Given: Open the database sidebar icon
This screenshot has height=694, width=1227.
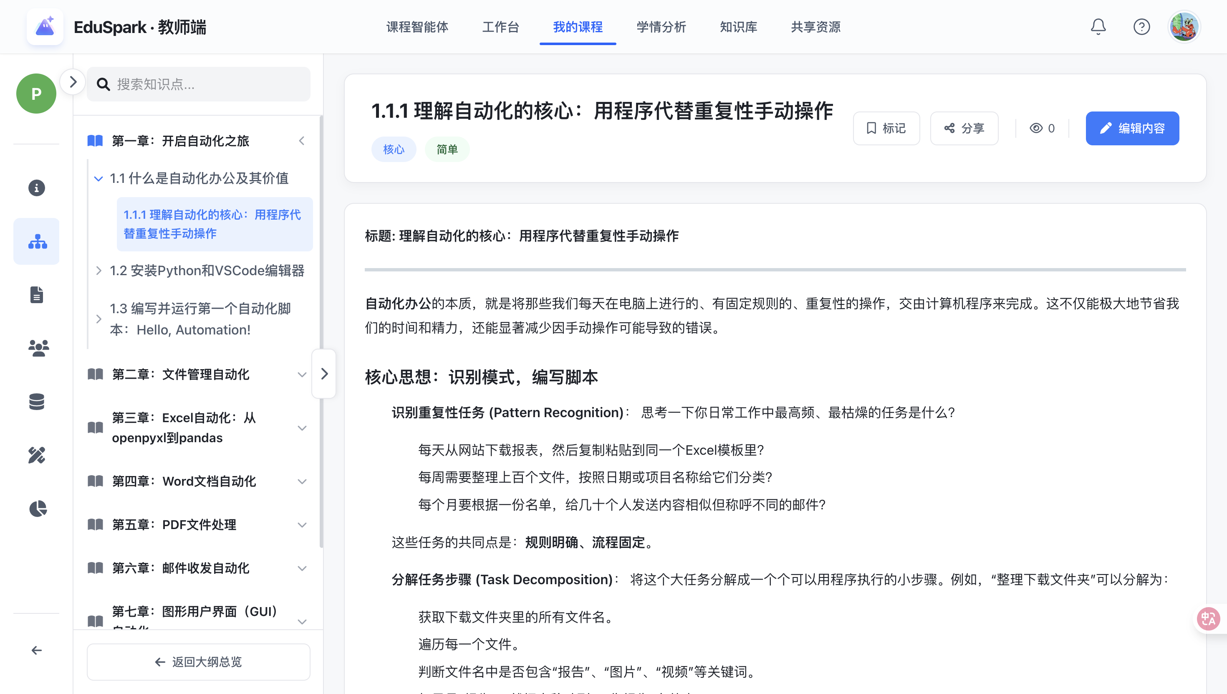Looking at the screenshot, I should click(37, 401).
